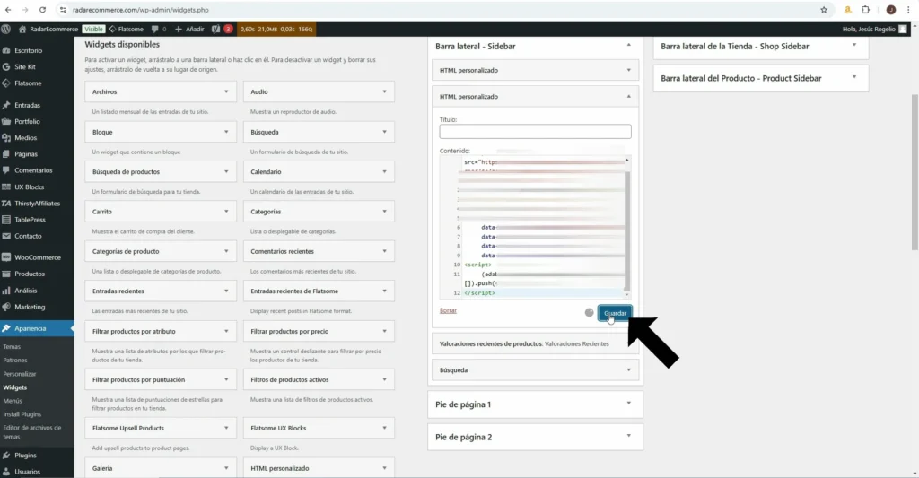Screen dimensions: 919x478
Task: Click Visible site status badge
Action: click(x=93, y=29)
